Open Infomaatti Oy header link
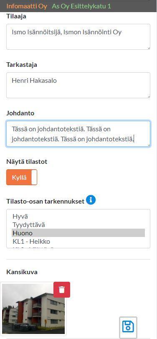Screen dimensions: 157x339 click(x=27, y=6)
